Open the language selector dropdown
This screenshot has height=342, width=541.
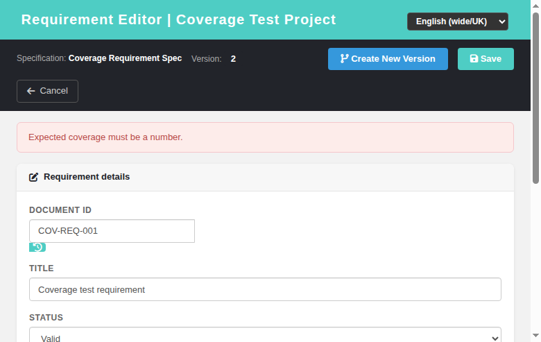tap(458, 22)
